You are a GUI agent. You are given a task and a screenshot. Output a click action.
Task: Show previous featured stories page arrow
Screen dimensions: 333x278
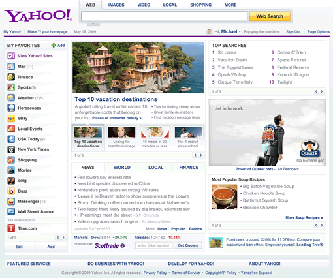[x=195, y=155]
